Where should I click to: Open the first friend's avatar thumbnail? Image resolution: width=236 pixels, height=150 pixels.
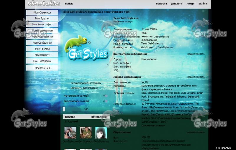[x=70, y=133]
